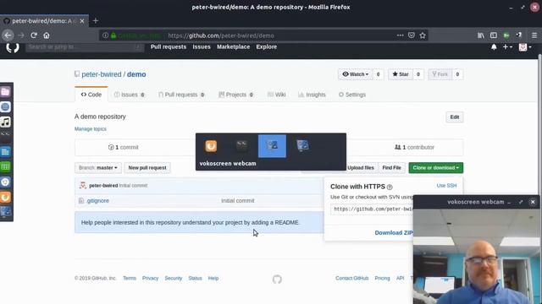Click the address bar URL
542x304 pixels.
coord(221,35)
